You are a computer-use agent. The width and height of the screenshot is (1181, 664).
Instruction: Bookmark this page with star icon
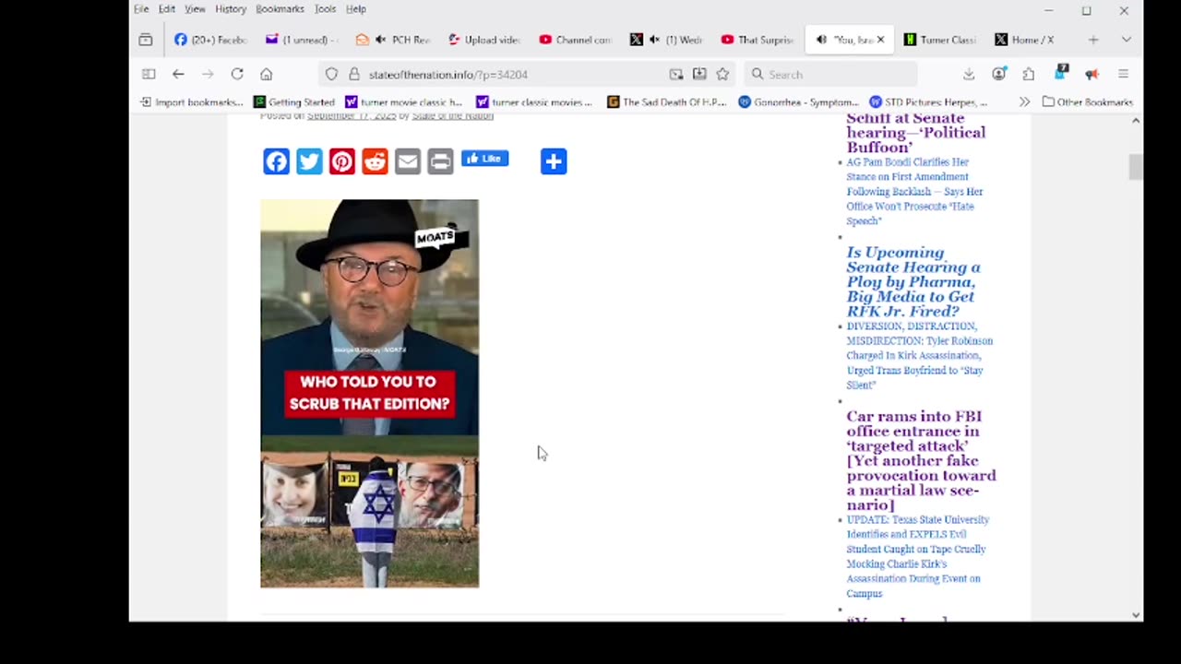pyautogui.click(x=722, y=74)
